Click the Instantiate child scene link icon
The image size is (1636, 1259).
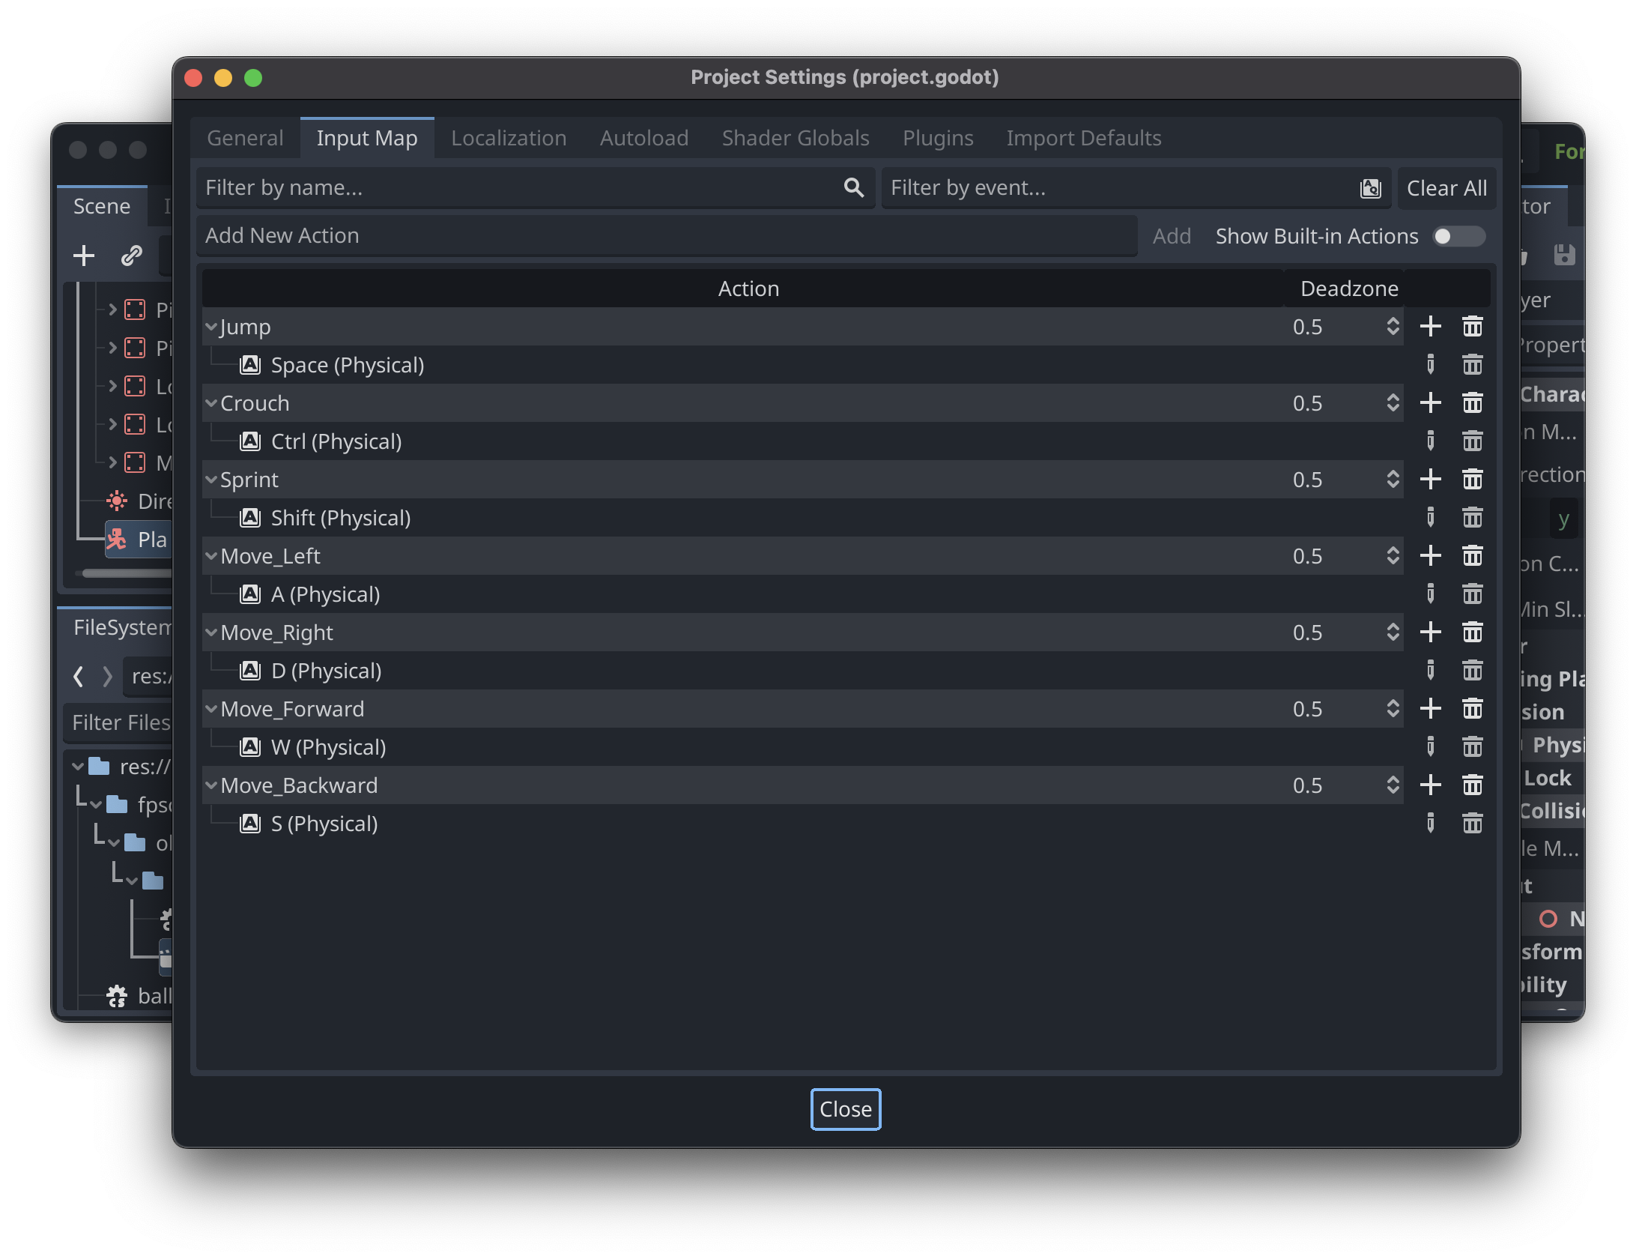(x=131, y=256)
